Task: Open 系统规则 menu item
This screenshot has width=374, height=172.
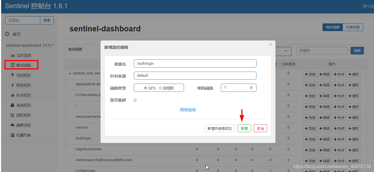Action: pyautogui.click(x=23, y=105)
